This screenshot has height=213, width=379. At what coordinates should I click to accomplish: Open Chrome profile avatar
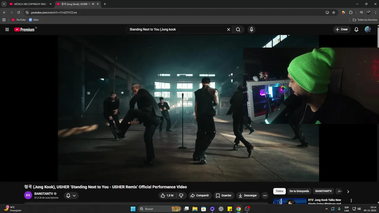(x=368, y=12)
